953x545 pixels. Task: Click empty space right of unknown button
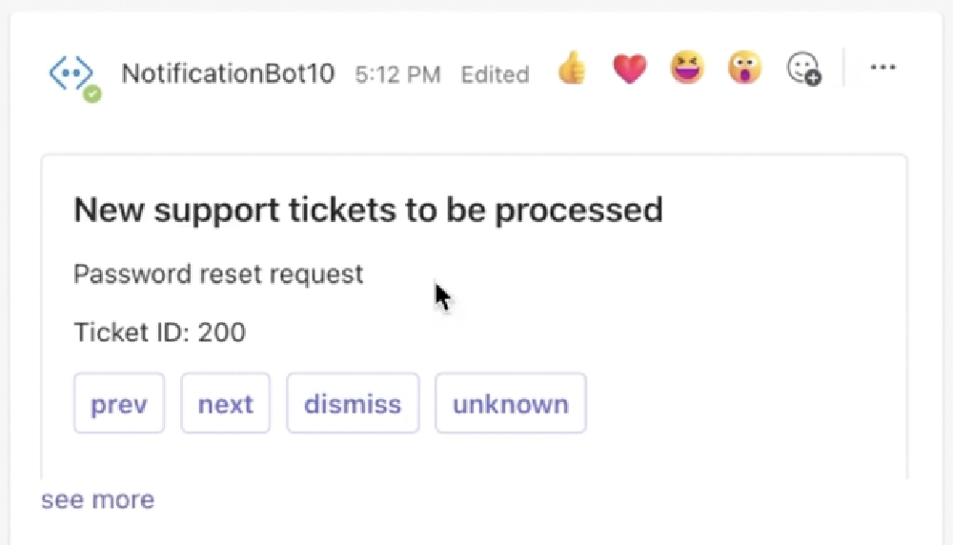(743, 404)
